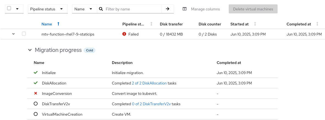Open the Name filter type dropdown
Image resolution: width=325 pixels, height=120 pixels.
point(84,9)
